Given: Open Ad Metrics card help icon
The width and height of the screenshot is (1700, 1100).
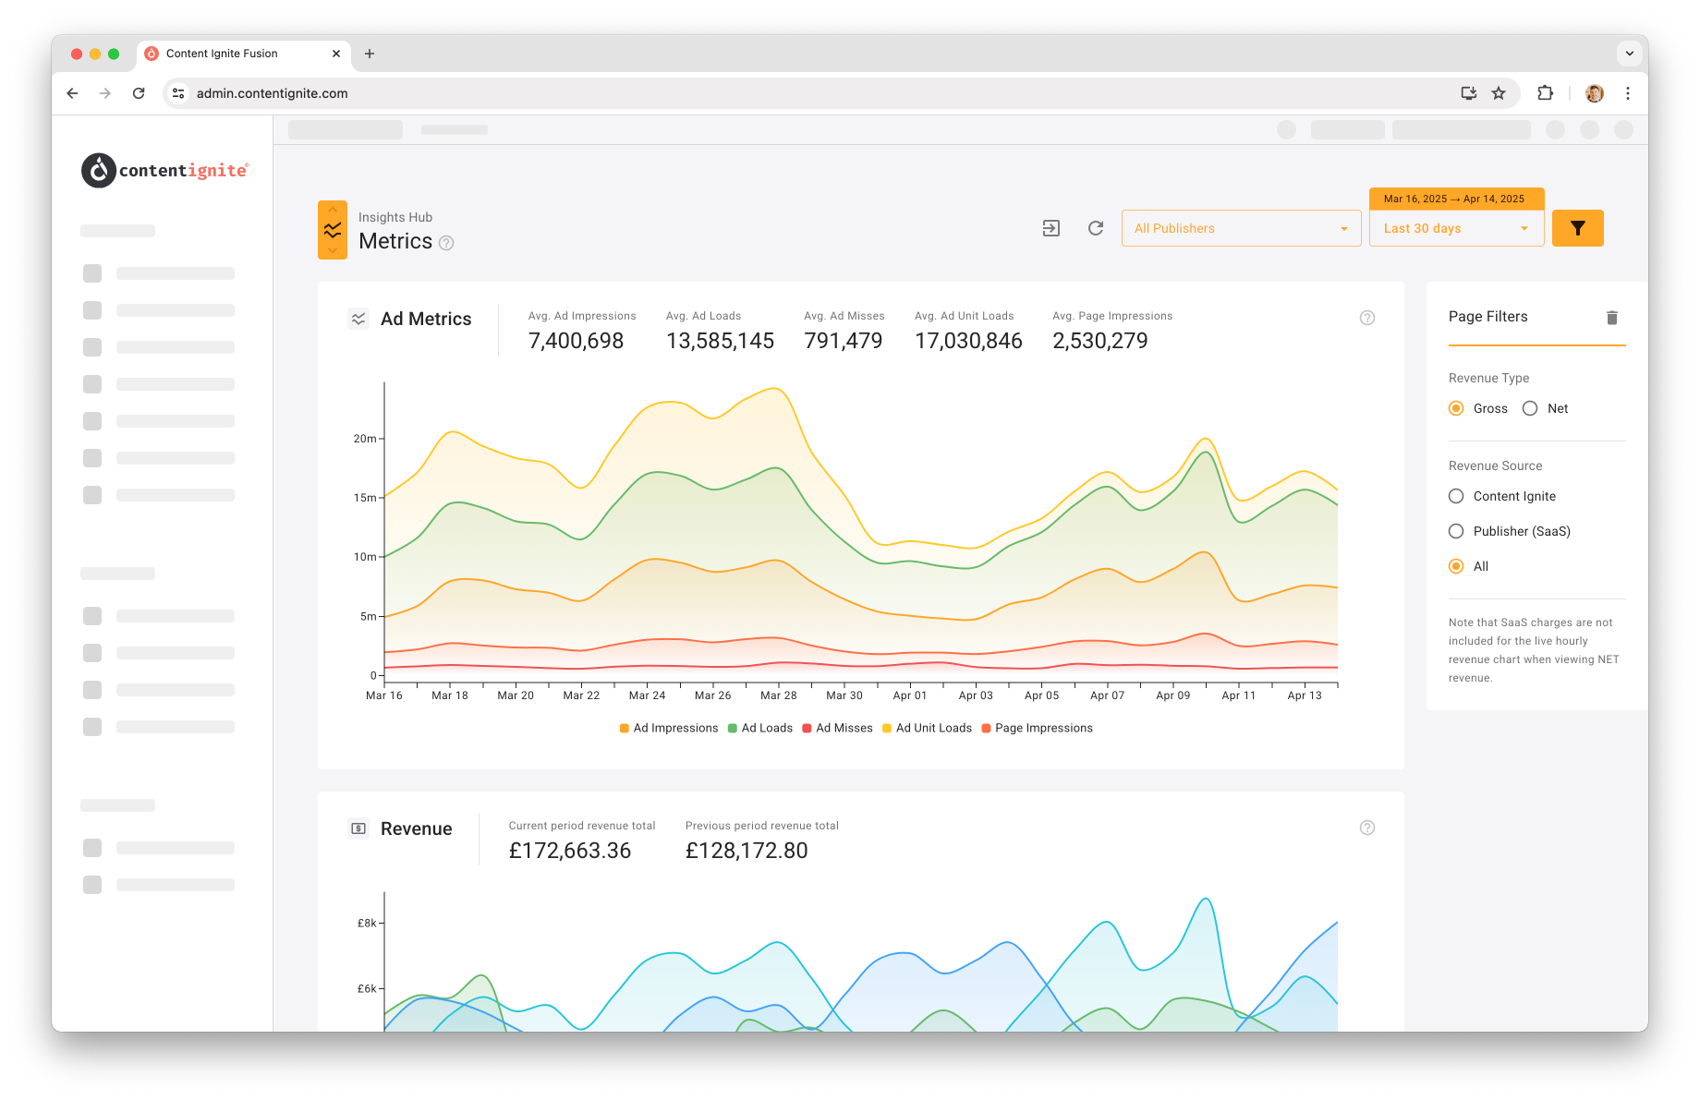Looking at the screenshot, I should click(x=1367, y=318).
